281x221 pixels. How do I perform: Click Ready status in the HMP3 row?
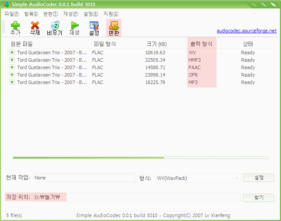[248, 60]
